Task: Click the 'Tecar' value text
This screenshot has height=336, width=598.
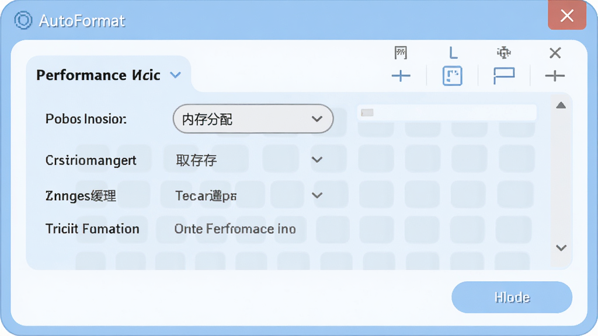Action: click(206, 196)
